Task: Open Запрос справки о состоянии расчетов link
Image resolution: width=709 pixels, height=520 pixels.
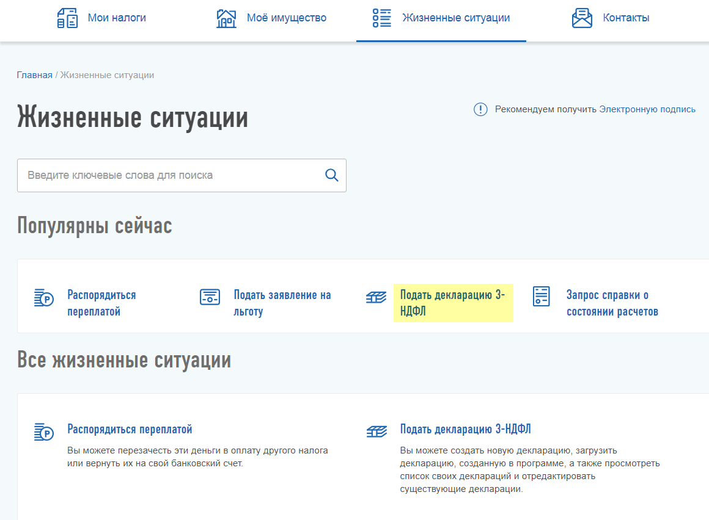Action: (612, 303)
